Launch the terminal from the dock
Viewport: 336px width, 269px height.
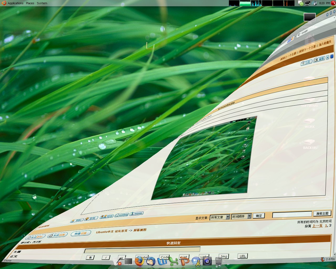click(x=128, y=261)
